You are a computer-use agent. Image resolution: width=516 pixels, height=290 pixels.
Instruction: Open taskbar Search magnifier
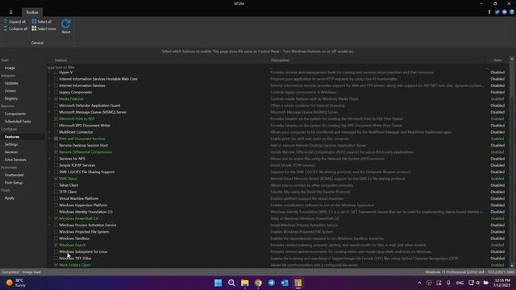click(x=231, y=283)
